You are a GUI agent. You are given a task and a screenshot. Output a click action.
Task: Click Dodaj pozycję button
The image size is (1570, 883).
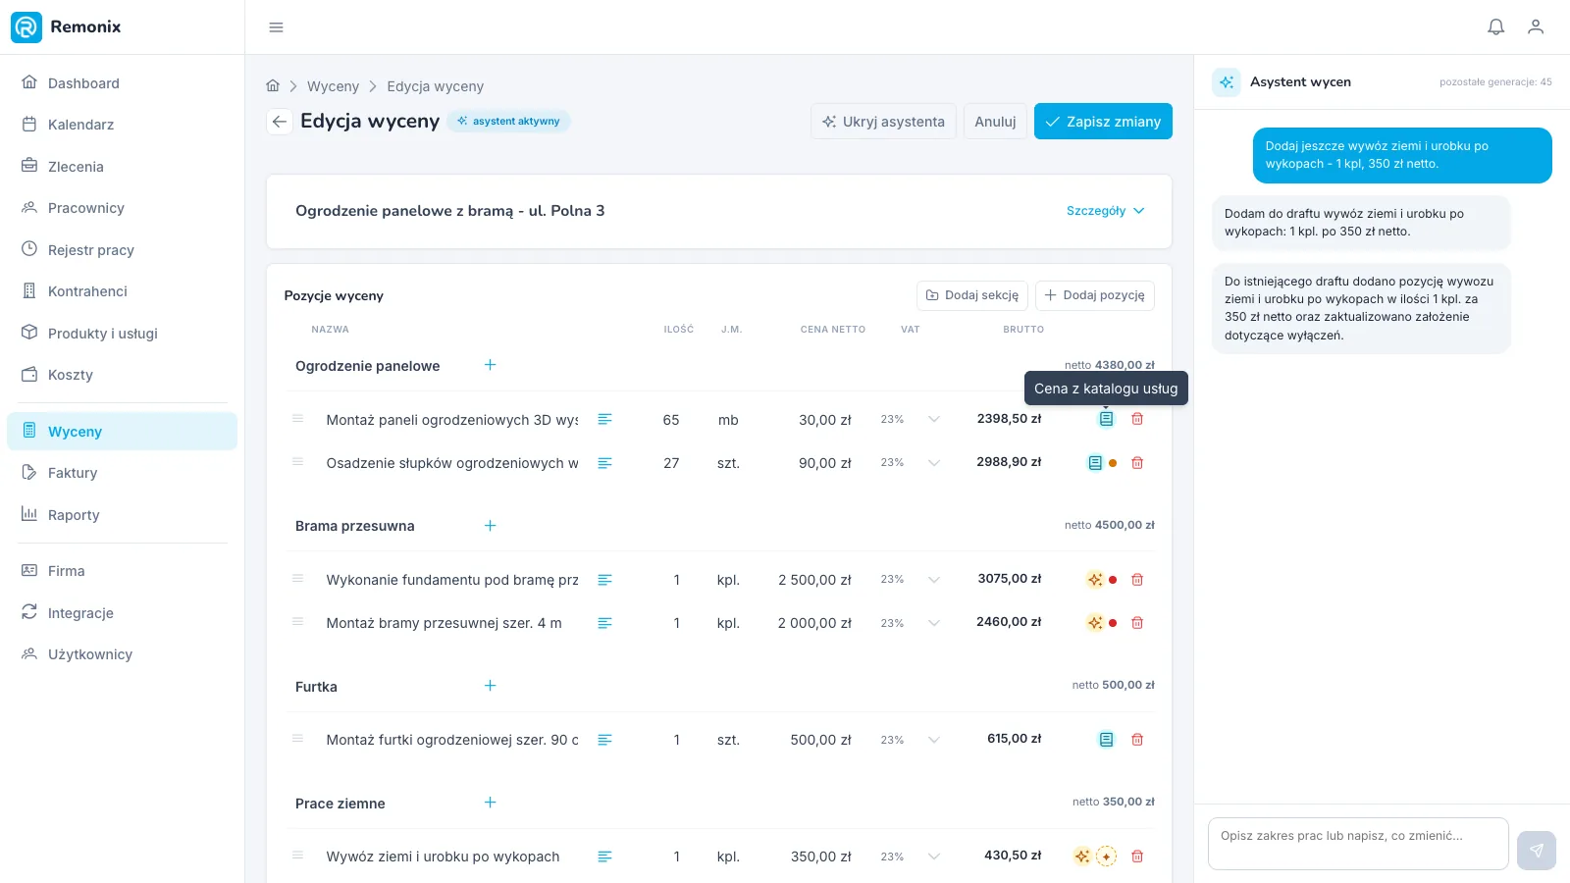point(1094,295)
